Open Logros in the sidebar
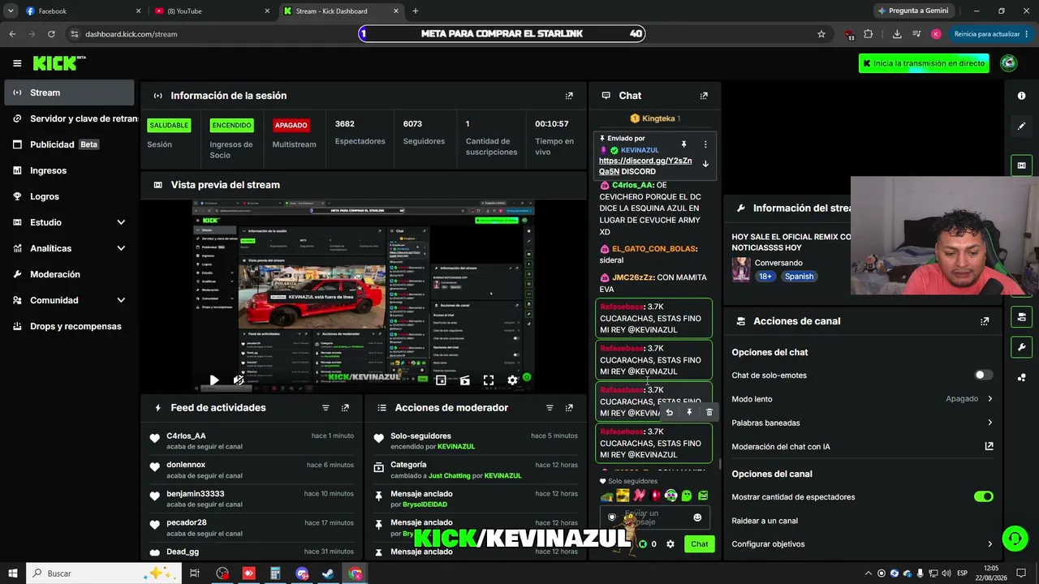The height and width of the screenshot is (584, 1039). tap(69, 196)
